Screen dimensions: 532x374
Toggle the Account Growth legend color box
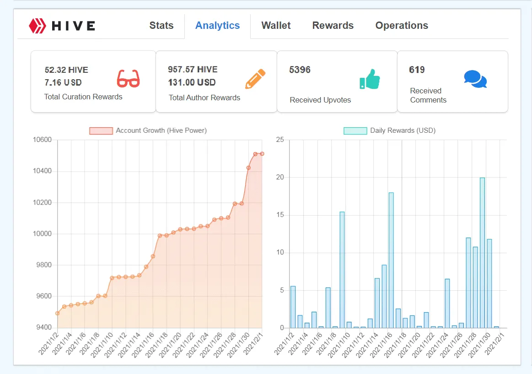coord(101,130)
